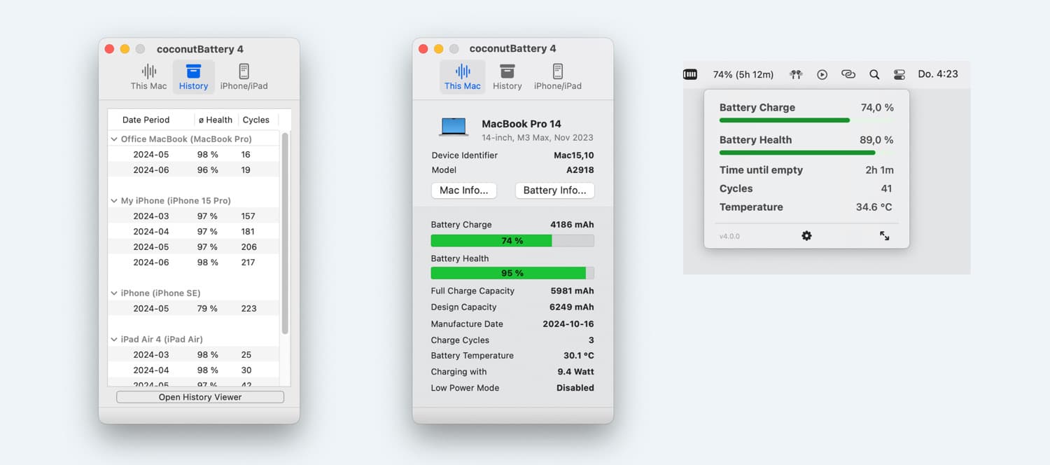Click the green 74 % Battery Charge bar
This screenshot has width=1050, height=465.
tap(491, 241)
